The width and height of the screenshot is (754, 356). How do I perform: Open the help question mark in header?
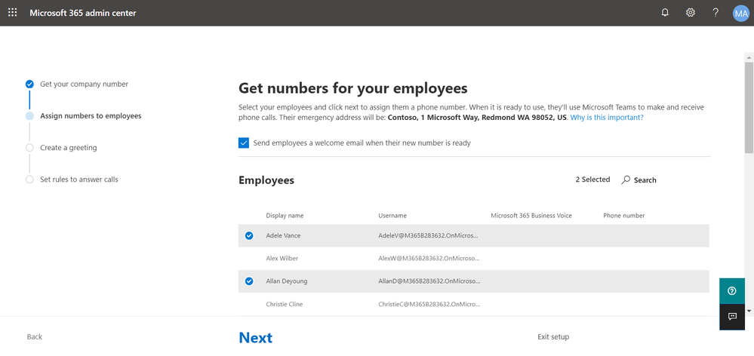pos(716,13)
